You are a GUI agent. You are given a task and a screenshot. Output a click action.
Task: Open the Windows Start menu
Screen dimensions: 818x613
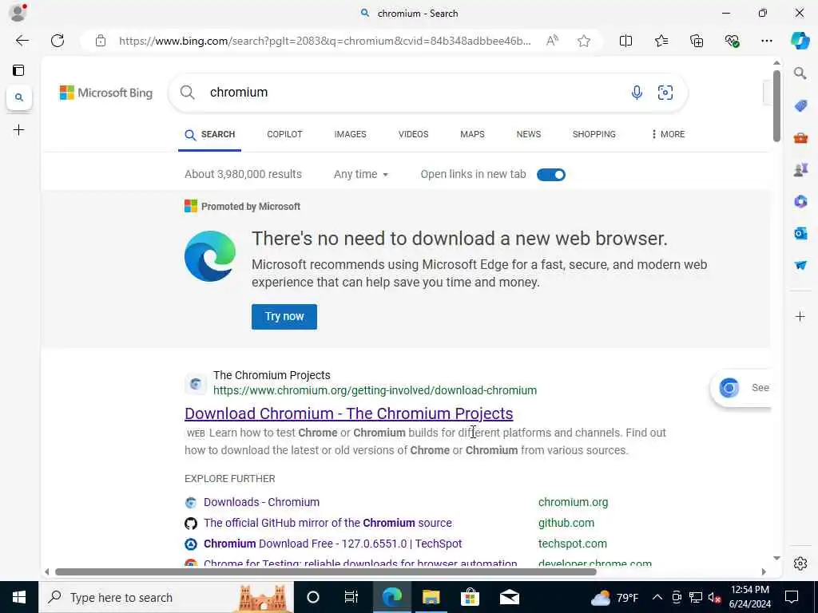pyautogui.click(x=19, y=597)
